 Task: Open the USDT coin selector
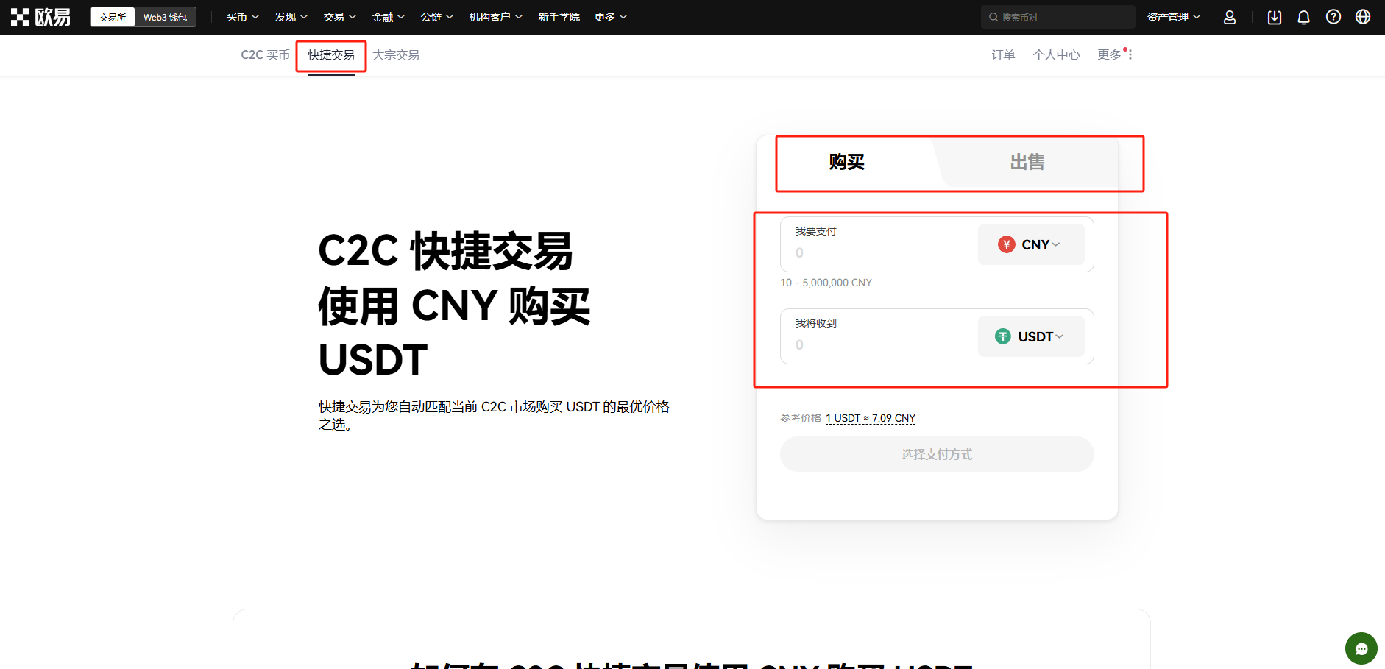[x=1031, y=336]
